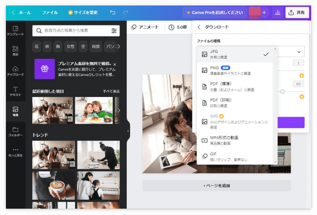The height and width of the screenshot is (215, 317).
Task: Click the quality slider handle
Action: coord(282,92)
